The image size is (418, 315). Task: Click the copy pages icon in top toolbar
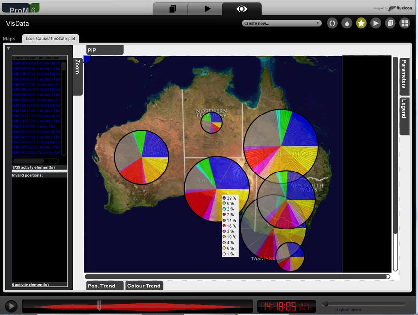click(390, 23)
